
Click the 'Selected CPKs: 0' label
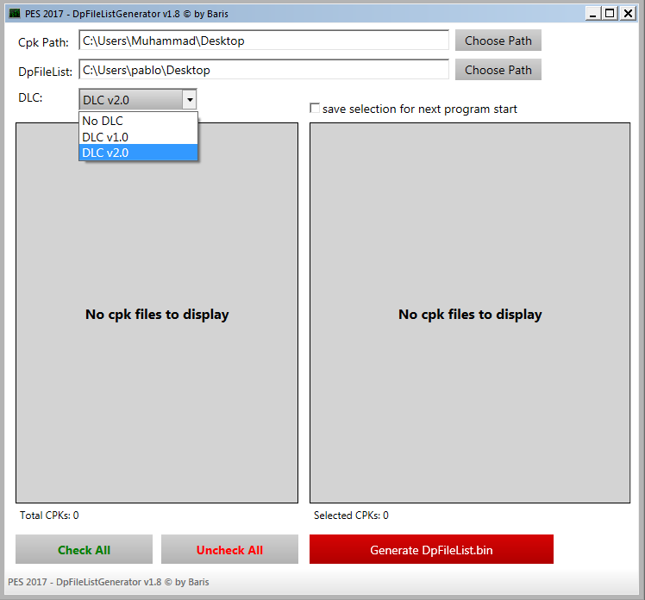[x=351, y=516]
